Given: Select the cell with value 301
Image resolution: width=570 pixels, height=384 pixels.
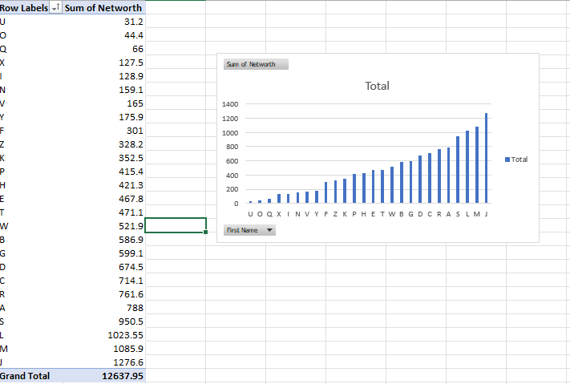Looking at the screenshot, I should [104, 131].
